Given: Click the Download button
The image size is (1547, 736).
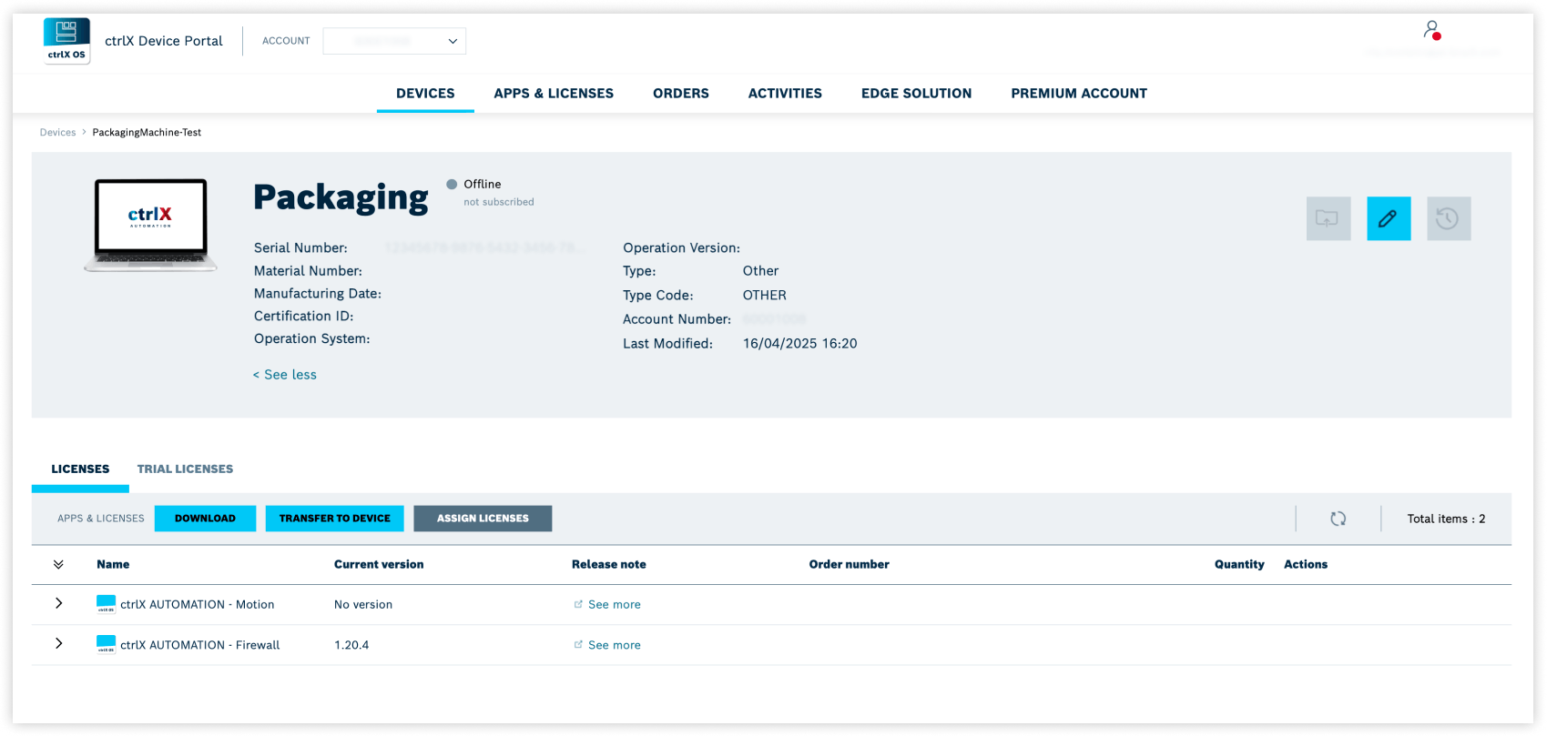Looking at the screenshot, I should point(205,519).
